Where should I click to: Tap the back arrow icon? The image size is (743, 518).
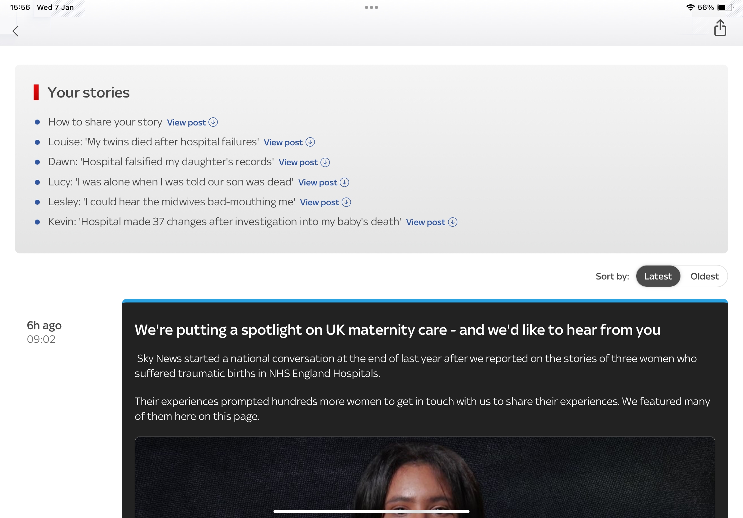[x=16, y=31]
